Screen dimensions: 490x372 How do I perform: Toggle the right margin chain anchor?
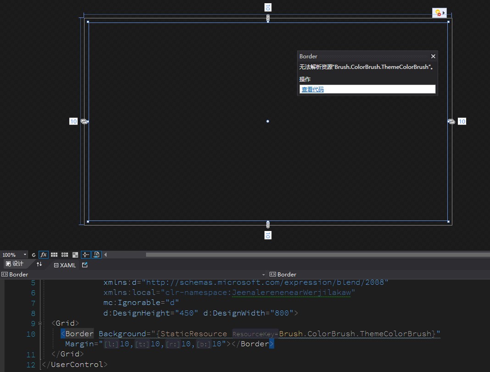[451, 121]
